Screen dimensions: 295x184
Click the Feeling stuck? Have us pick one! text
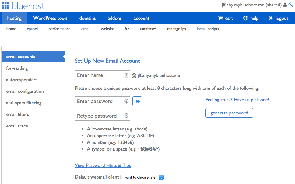click(237, 100)
